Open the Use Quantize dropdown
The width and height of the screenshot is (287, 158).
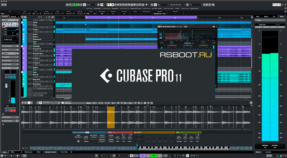pos(178,5)
